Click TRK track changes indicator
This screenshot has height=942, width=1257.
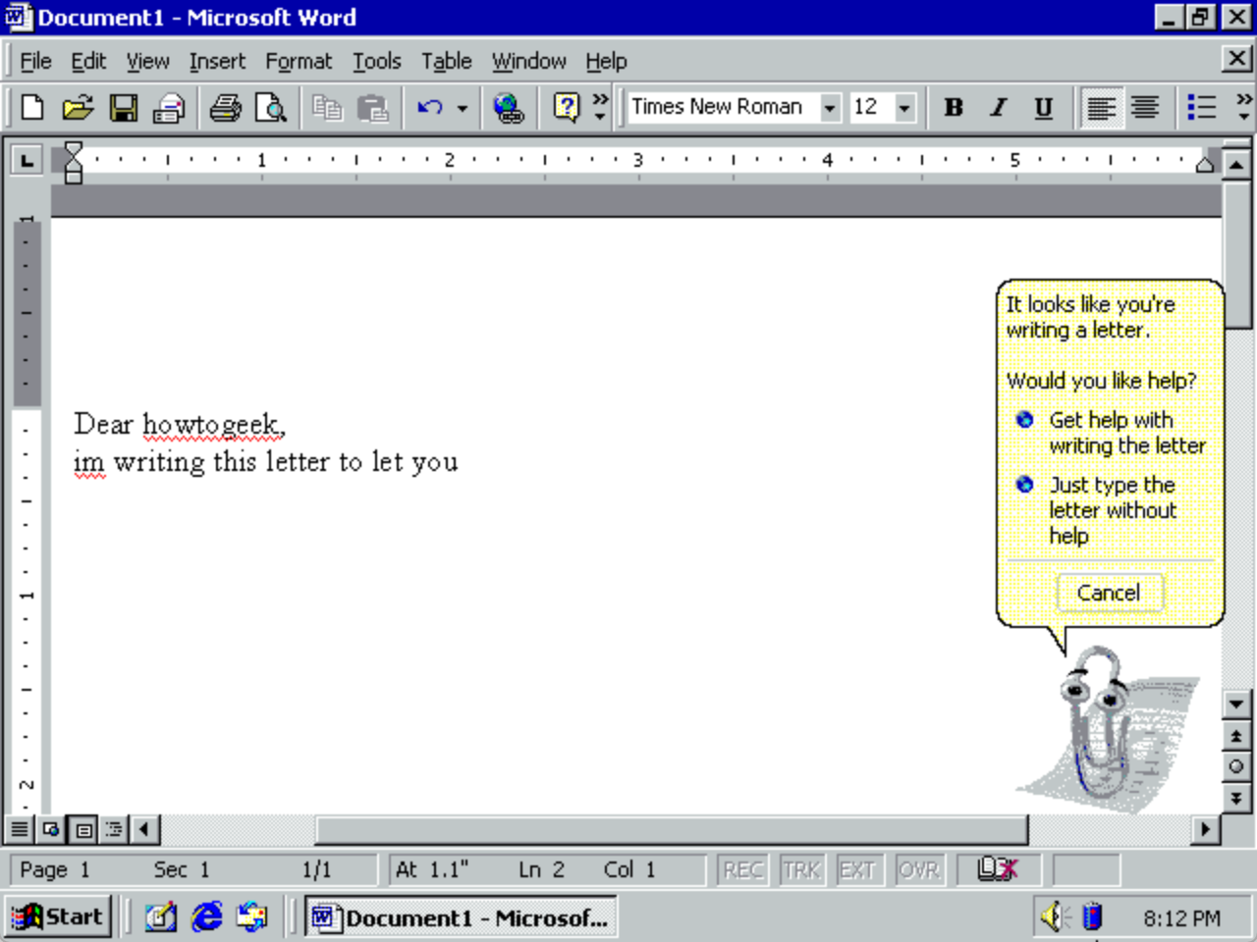(x=802, y=870)
